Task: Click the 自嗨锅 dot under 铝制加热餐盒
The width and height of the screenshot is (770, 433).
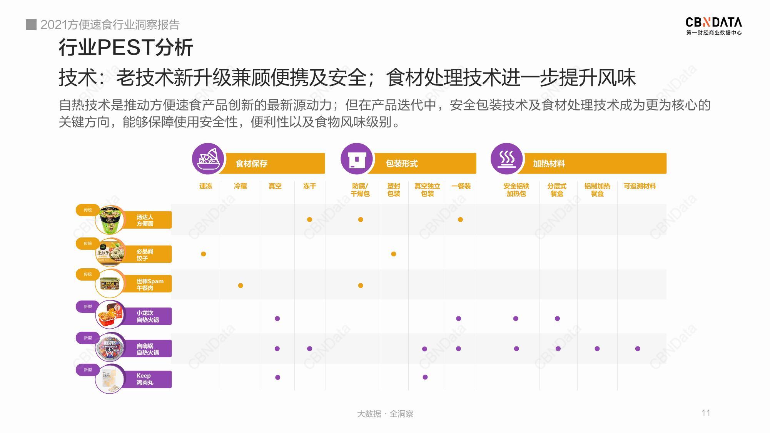Action: tap(597, 349)
